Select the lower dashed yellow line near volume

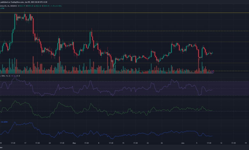pos(128,71)
